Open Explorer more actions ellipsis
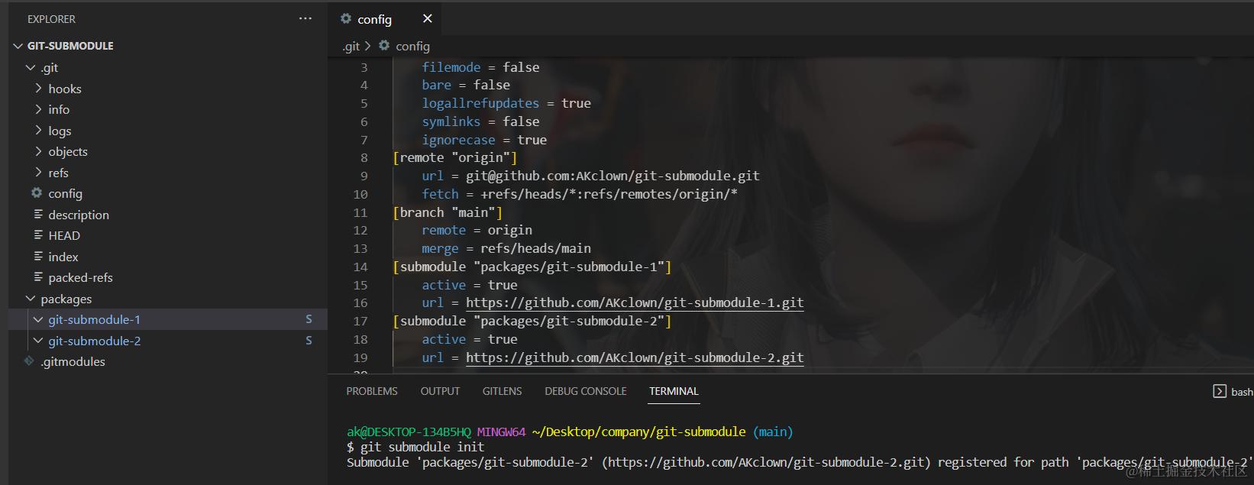 305,18
